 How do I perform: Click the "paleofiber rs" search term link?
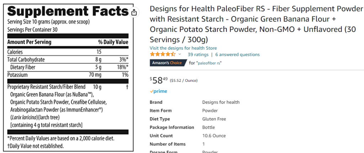[209, 63]
